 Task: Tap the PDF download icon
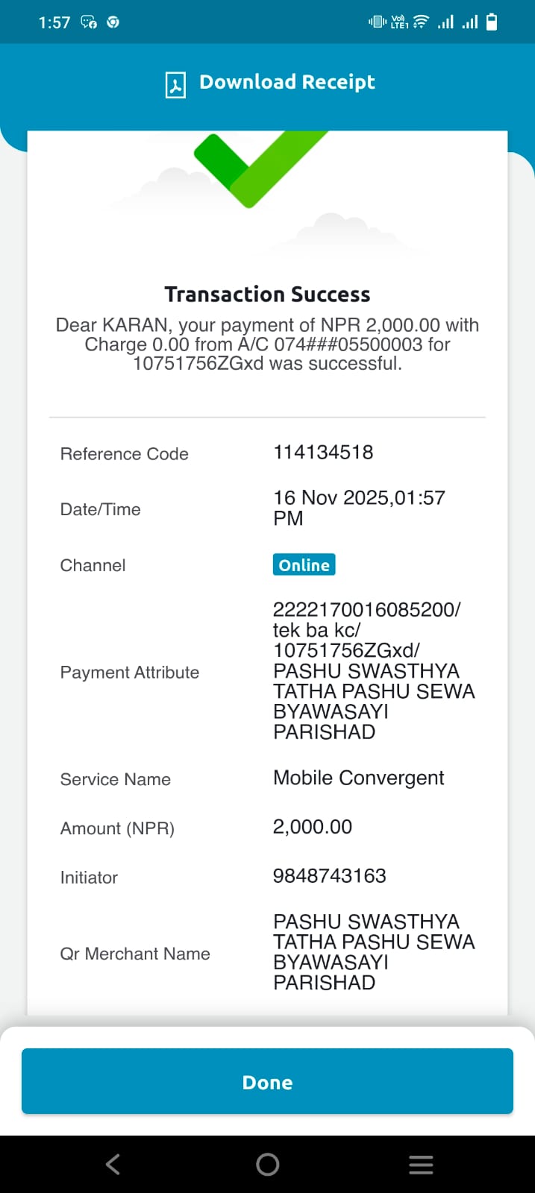[175, 84]
